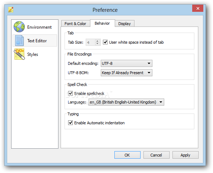Disable the Enable spellcheck checkbox
The width and height of the screenshot is (213, 173).
(70, 93)
